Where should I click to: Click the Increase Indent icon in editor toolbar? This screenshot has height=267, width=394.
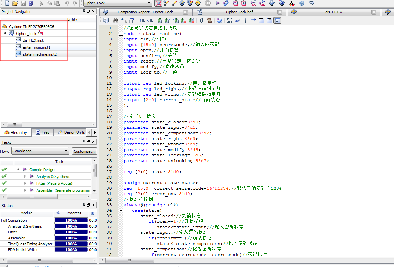(142, 21)
